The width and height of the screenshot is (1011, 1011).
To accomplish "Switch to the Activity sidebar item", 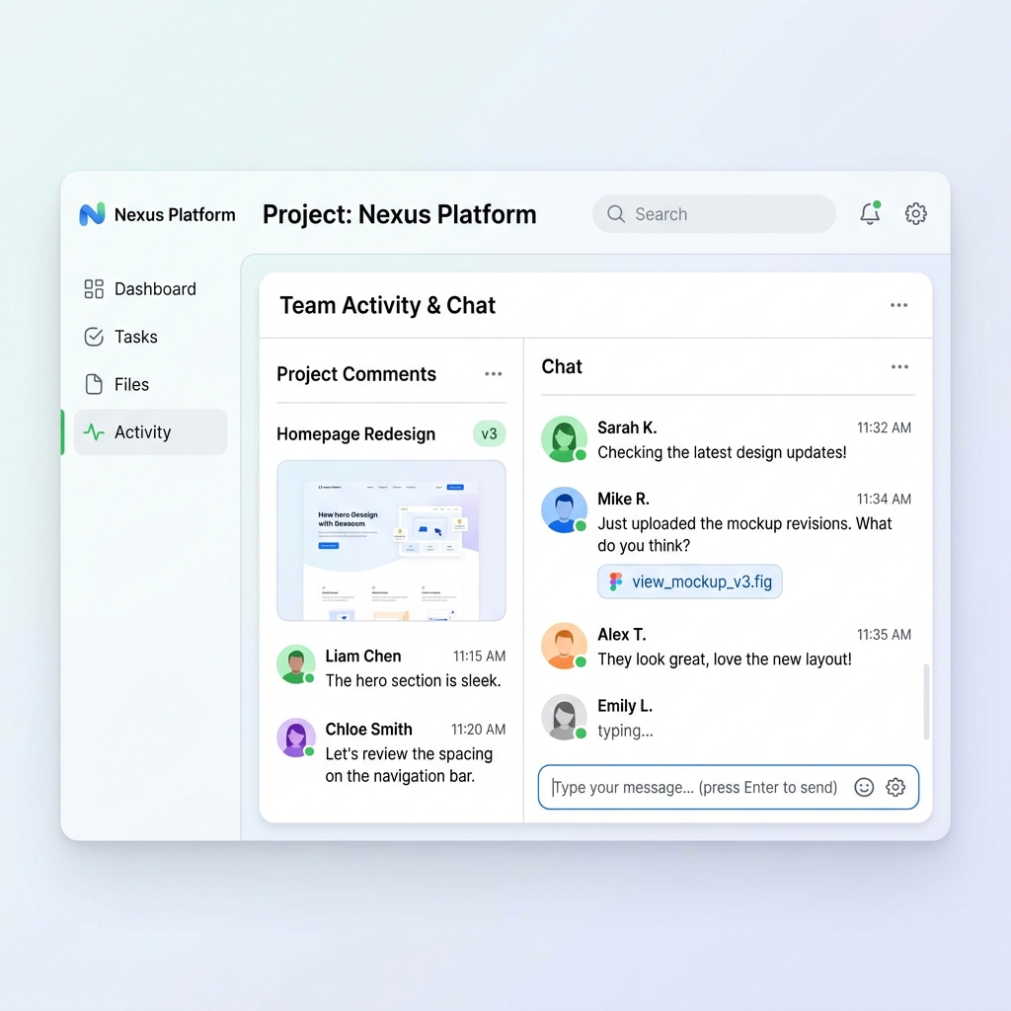I will [x=143, y=431].
